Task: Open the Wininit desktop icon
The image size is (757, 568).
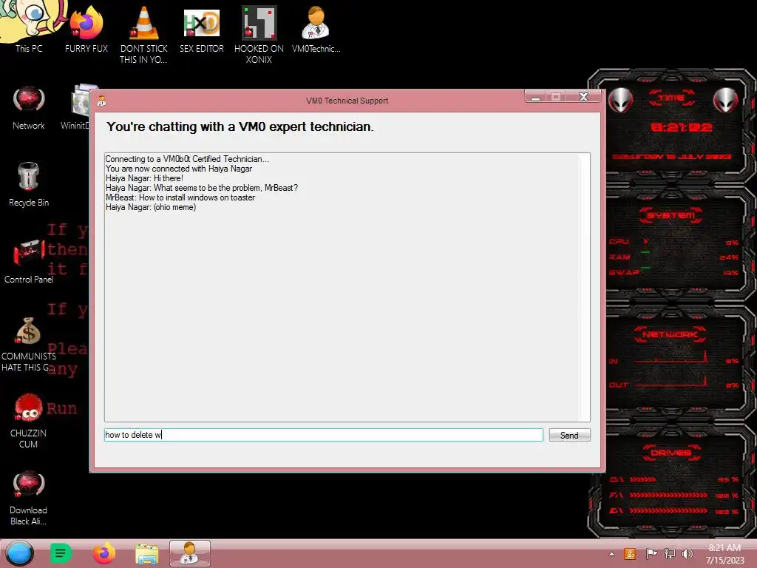Action: [x=77, y=107]
